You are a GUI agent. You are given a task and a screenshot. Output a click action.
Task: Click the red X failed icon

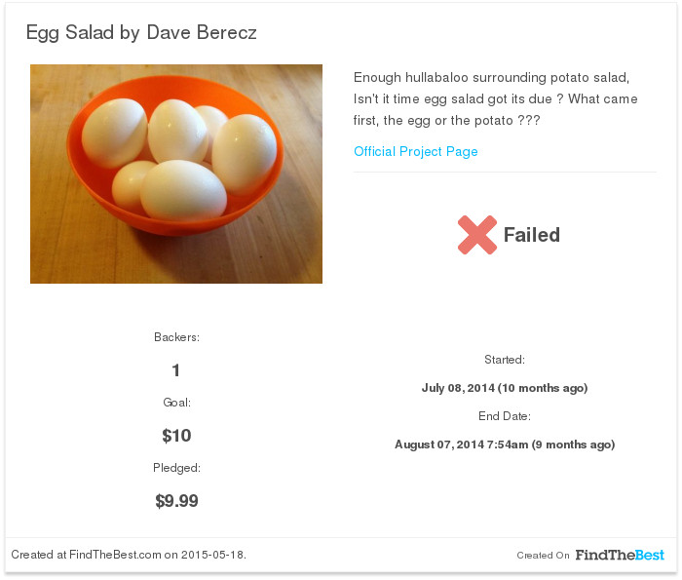pos(477,235)
